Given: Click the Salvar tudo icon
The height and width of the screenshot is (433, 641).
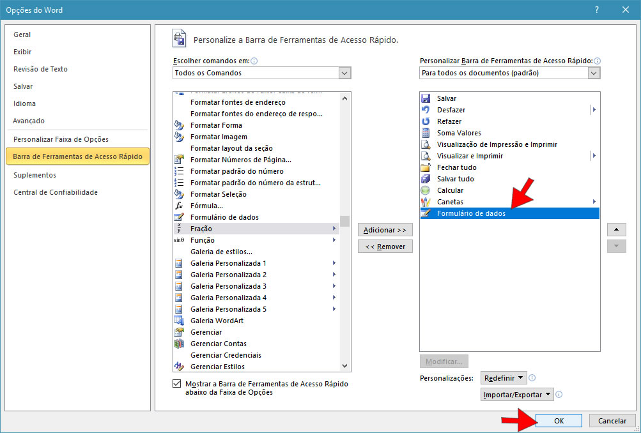Looking at the screenshot, I should (426, 179).
